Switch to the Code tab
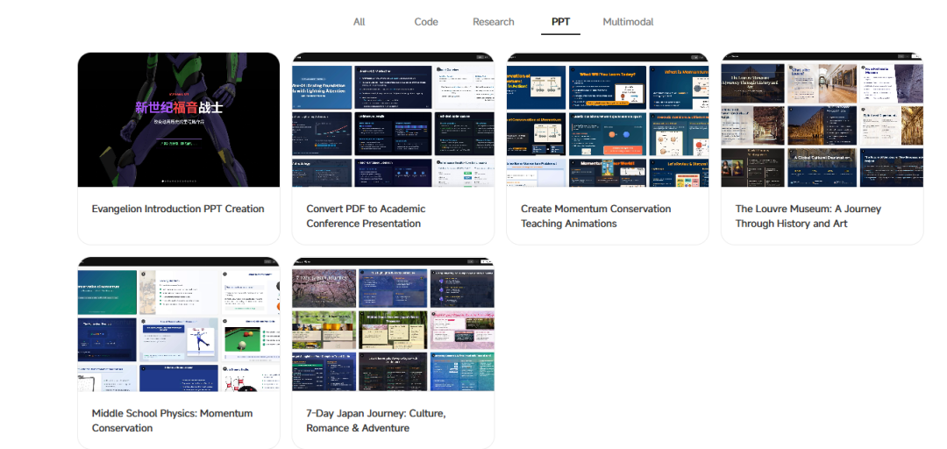Image resolution: width=947 pixels, height=449 pixels. [426, 22]
